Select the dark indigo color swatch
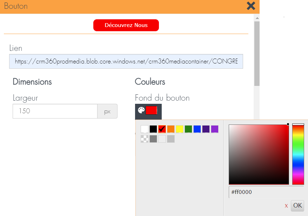 (x=206, y=129)
